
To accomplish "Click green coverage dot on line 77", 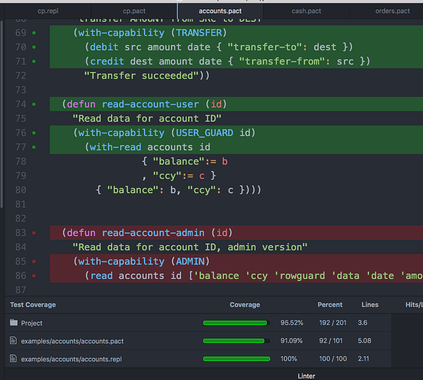I will point(34,147).
